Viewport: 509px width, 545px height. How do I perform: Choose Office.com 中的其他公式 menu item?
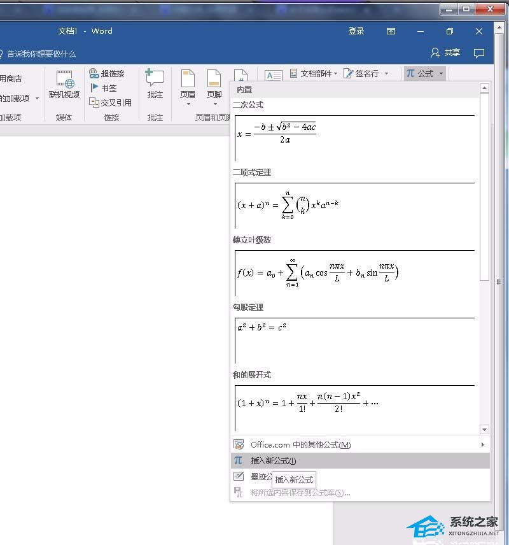tap(360, 444)
